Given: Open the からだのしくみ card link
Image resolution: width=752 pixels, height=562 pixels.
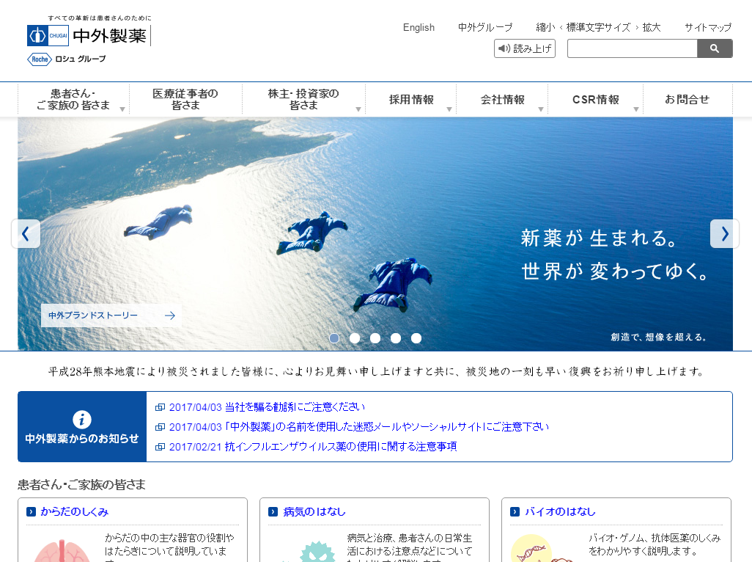Looking at the screenshot, I should [x=74, y=511].
